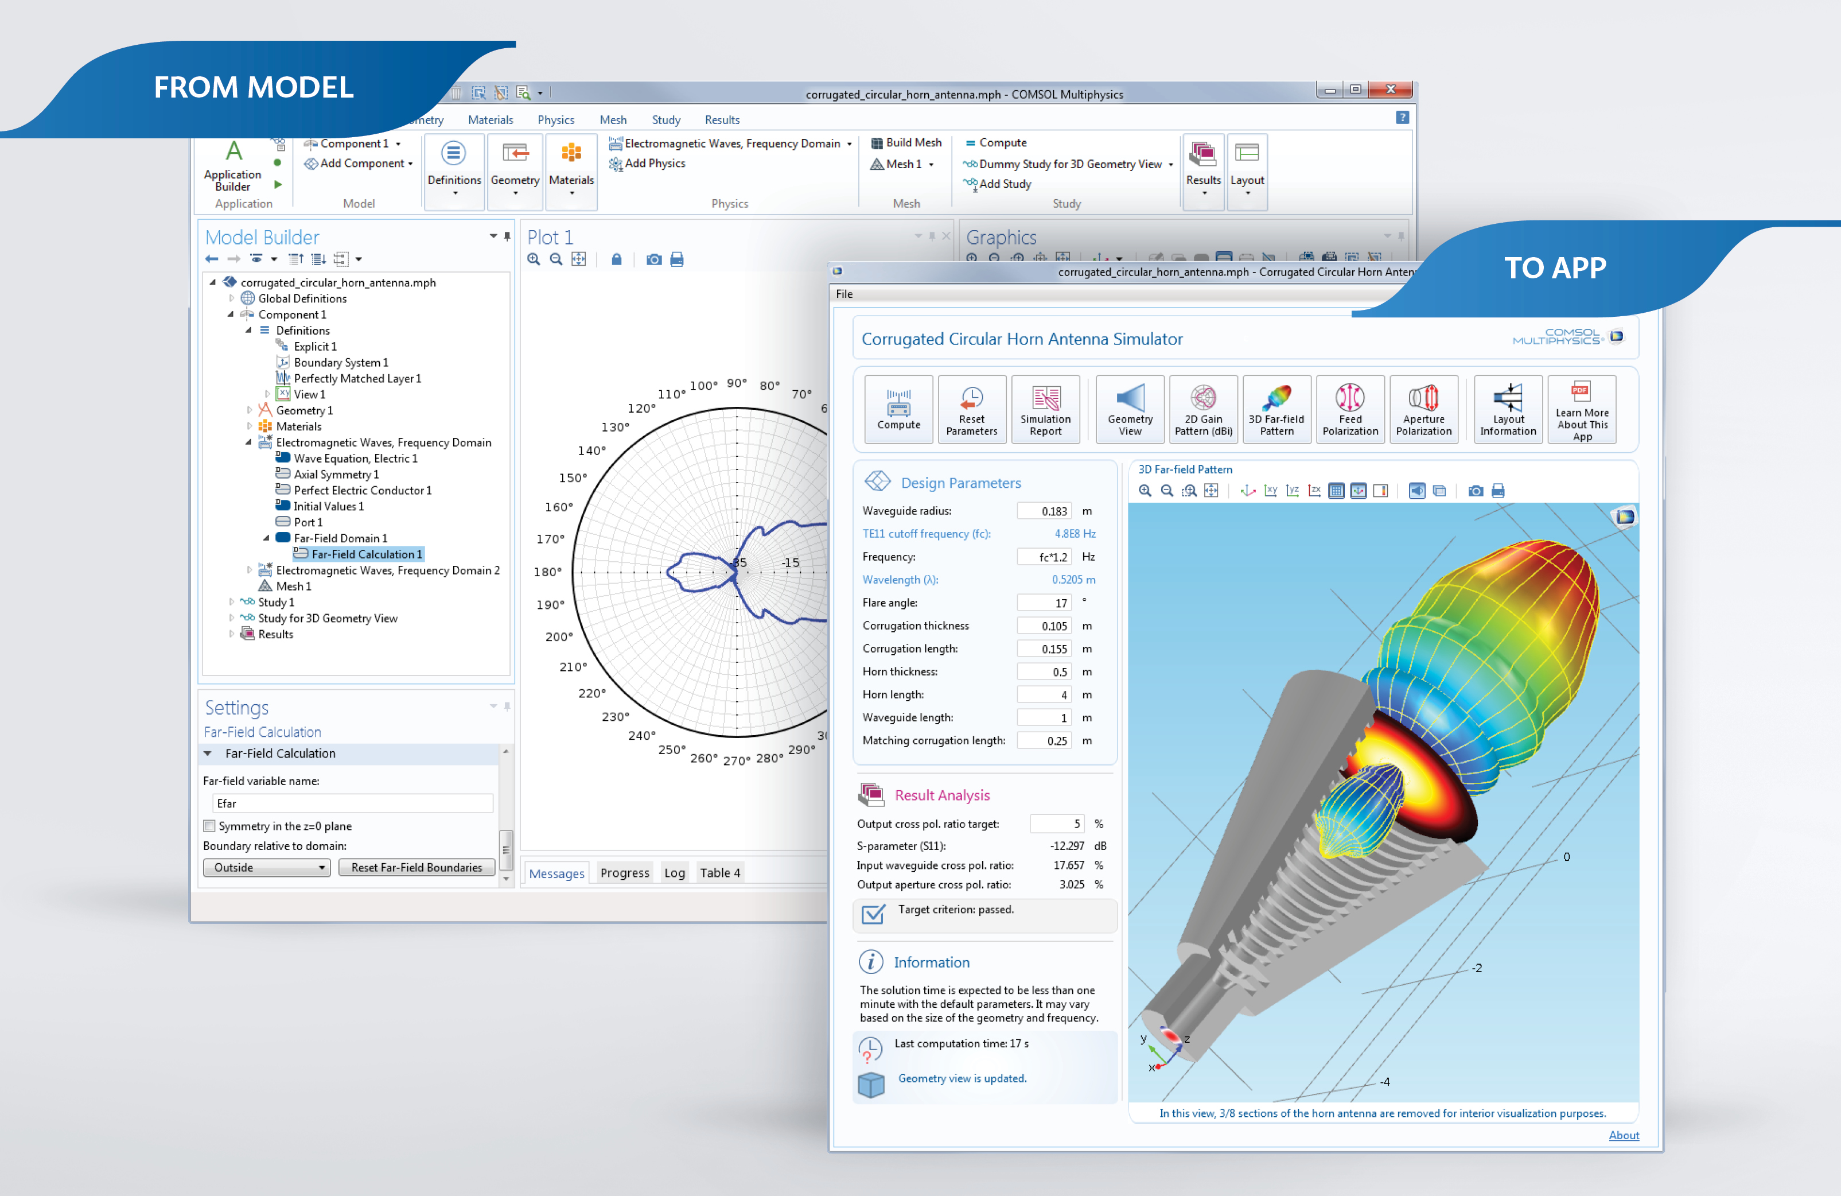Open the Mesh 1 ribbon dropdown

tap(931, 164)
